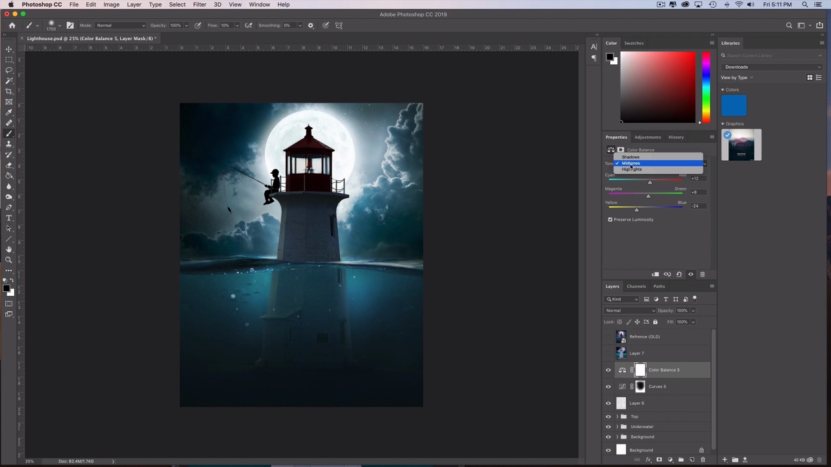Open the Filter menu
This screenshot has width=831, height=467.
199,5
